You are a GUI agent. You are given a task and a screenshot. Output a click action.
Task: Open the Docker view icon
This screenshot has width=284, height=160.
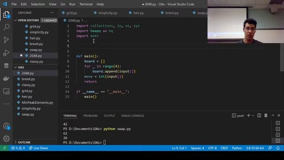6,79
